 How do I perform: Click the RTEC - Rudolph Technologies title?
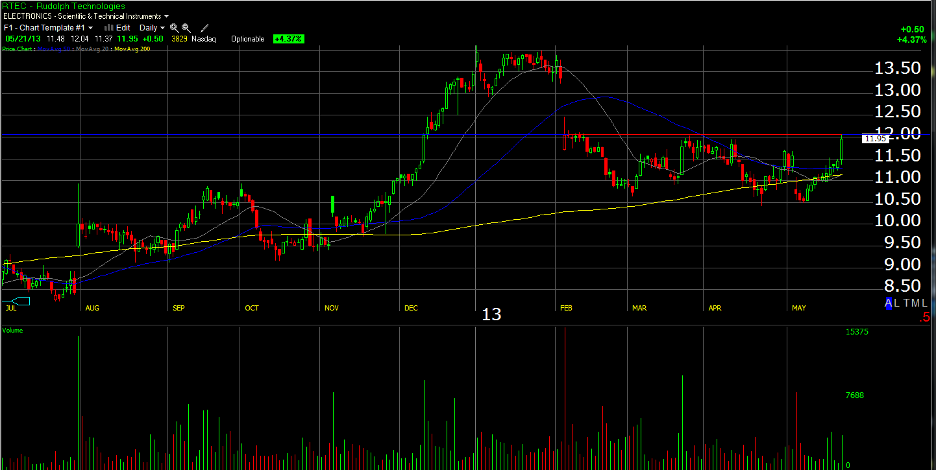pos(64,6)
